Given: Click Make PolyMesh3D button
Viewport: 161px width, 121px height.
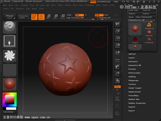Looking at the screenshot, I should click(x=145, y=17).
